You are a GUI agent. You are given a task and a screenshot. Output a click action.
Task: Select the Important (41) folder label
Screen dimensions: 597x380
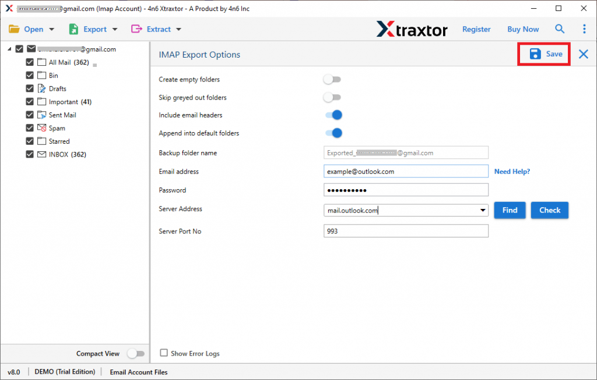70,102
